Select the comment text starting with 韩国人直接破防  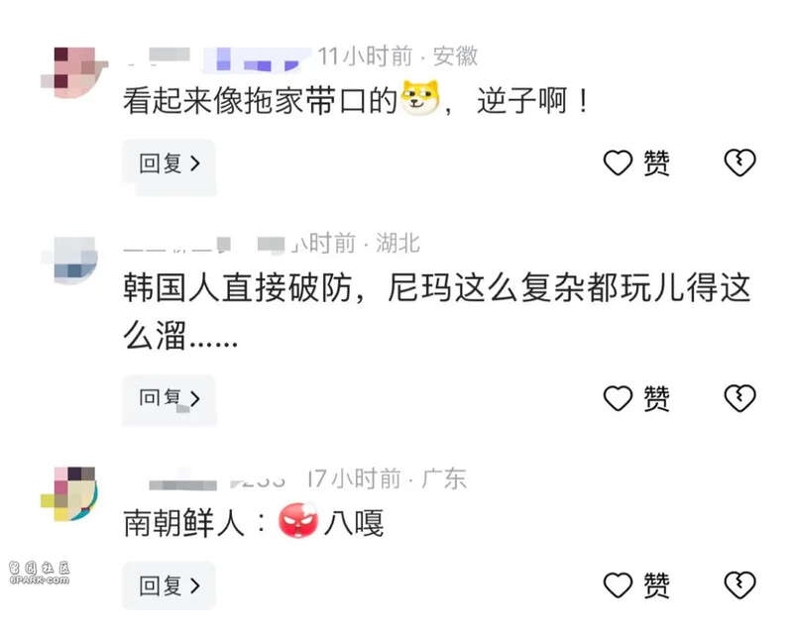coord(437,311)
